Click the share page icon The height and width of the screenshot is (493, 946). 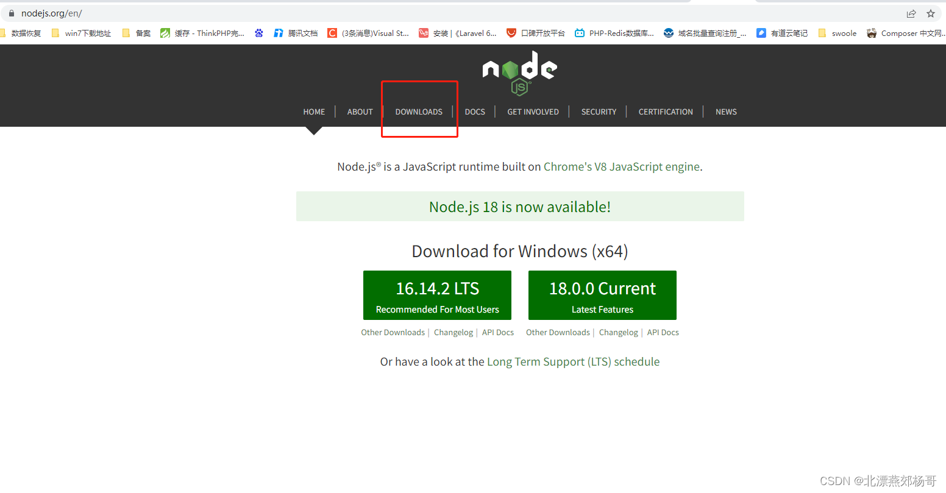(911, 13)
